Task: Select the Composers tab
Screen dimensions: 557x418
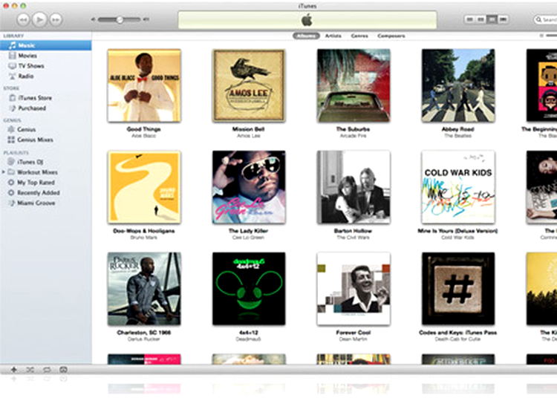Action: (391, 36)
